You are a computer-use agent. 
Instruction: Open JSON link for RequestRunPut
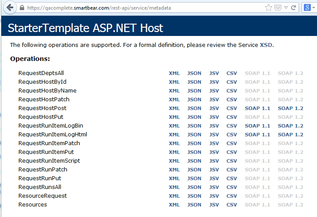click(x=194, y=178)
